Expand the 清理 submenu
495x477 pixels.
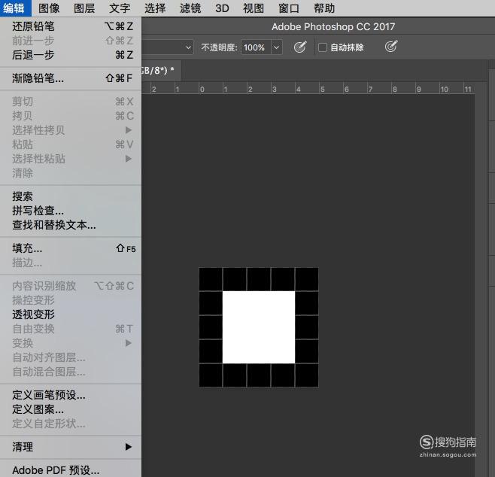coord(71,447)
